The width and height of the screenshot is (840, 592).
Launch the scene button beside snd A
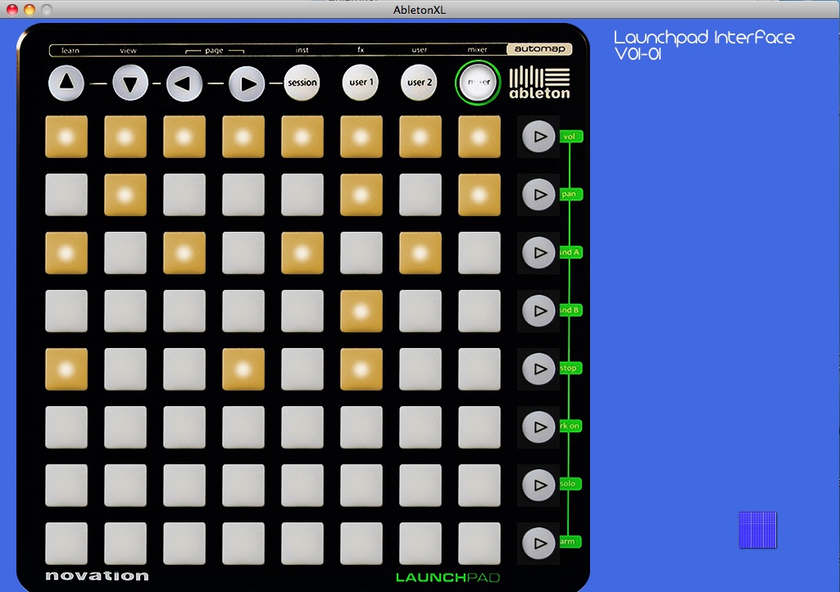tap(539, 253)
